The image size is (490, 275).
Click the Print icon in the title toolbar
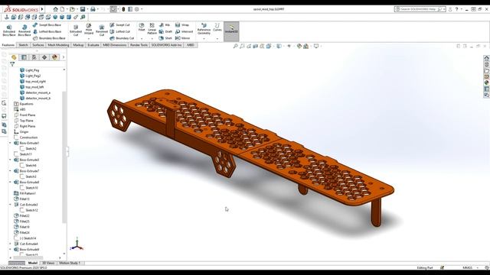coord(93,9)
